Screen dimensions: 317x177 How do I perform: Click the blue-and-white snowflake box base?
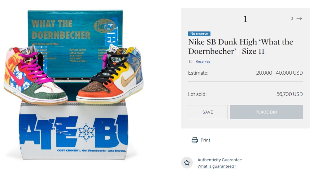(x=73, y=131)
